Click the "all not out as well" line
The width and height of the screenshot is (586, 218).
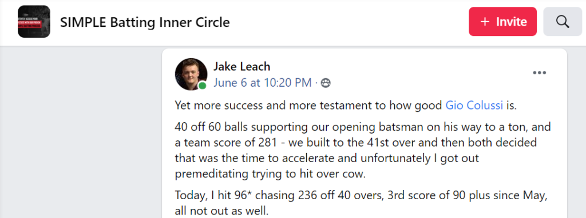pyautogui.click(x=221, y=211)
